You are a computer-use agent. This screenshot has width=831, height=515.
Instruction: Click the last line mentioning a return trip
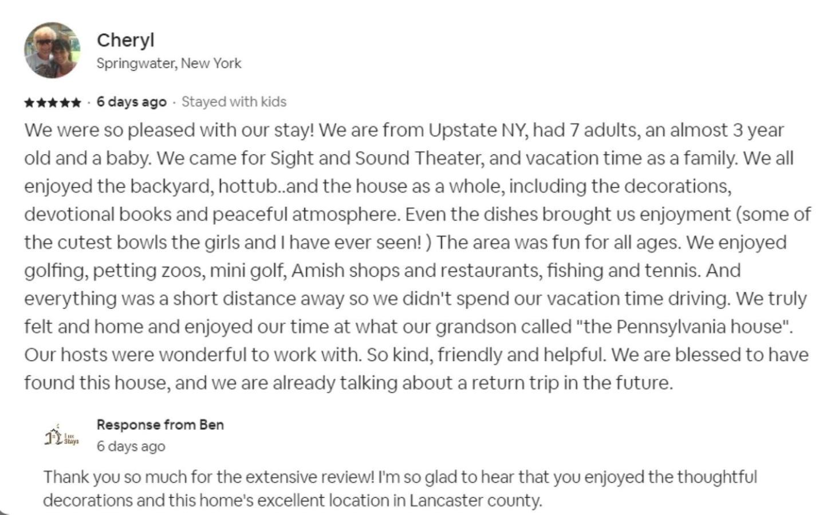coord(349,382)
